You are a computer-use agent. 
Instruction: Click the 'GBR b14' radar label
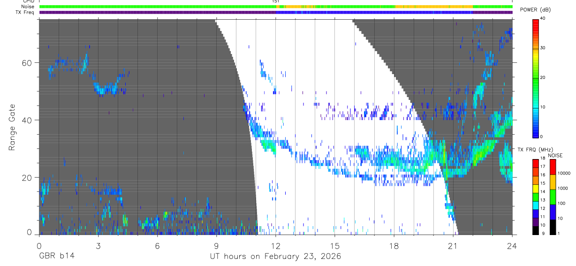click(x=57, y=257)
